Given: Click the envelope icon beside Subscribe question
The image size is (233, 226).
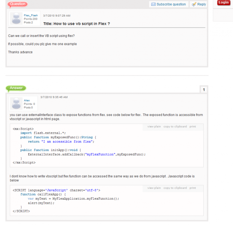Looking at the screenshot, I should tap(153, 5).
